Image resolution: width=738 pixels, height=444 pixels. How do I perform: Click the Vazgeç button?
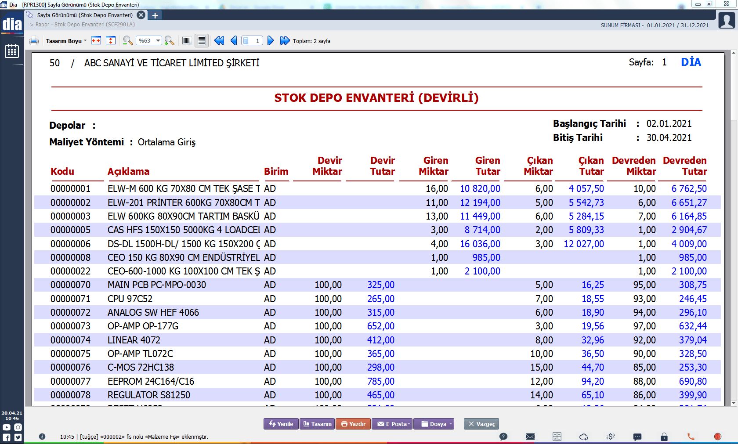[x=481, y=424]
